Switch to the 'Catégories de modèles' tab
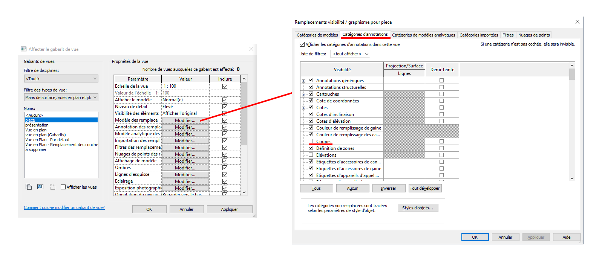Screen dimensions: 602x279 (317, 35)
